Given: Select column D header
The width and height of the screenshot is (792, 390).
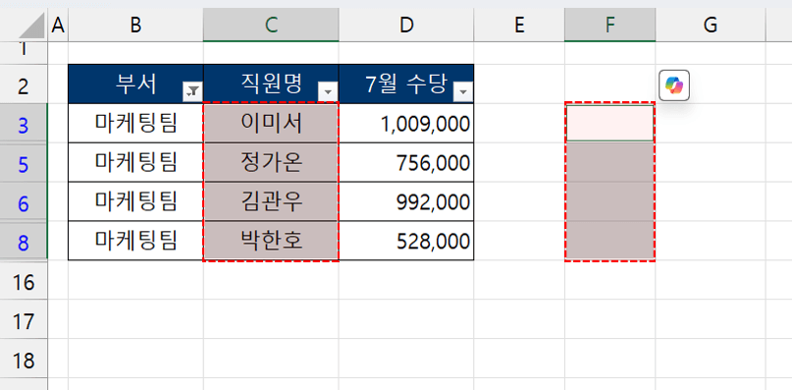Looking at the screenshot, I should (x=406, y=26).
